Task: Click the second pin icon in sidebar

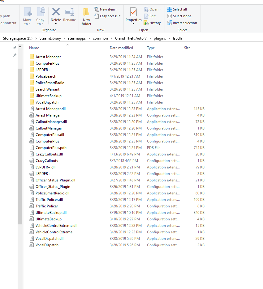Action: tap(15, 55)
